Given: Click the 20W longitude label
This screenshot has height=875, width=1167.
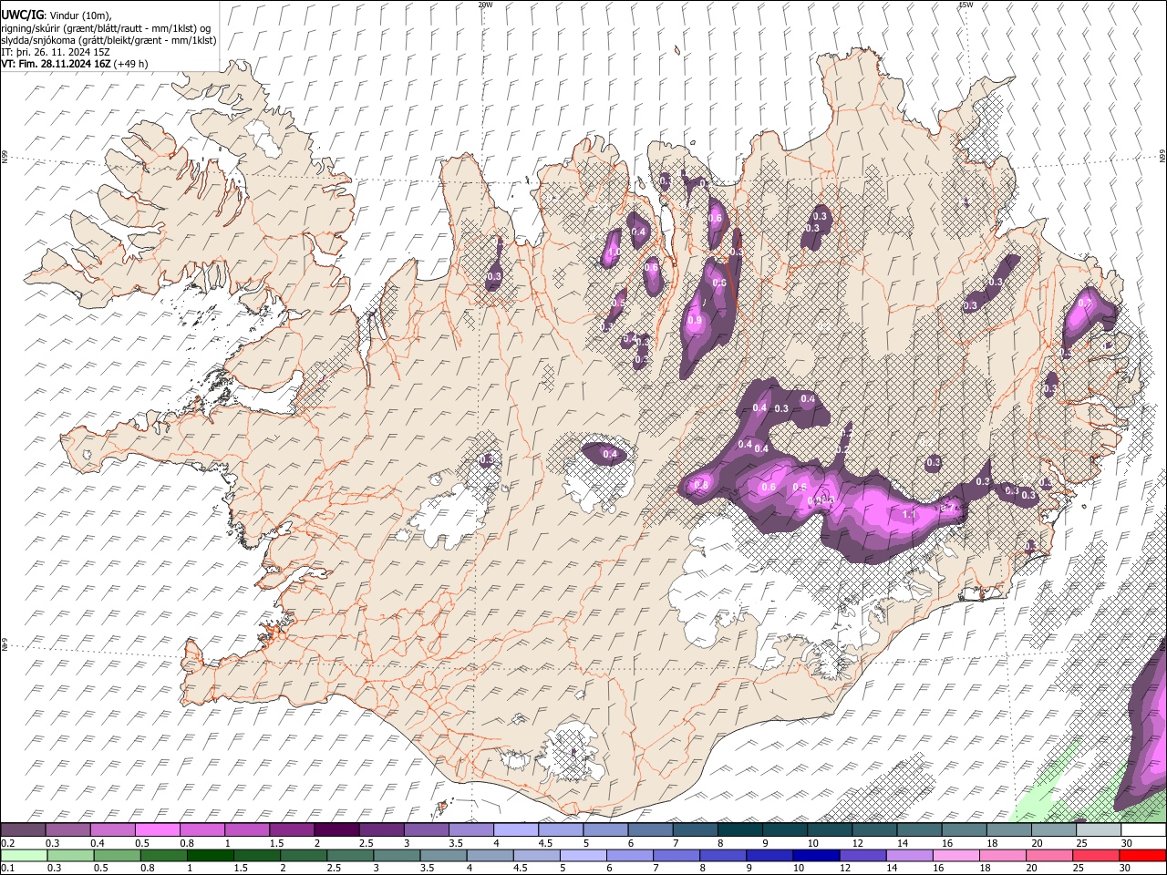Looking at the screenshot, I should (x=485, y=5).
